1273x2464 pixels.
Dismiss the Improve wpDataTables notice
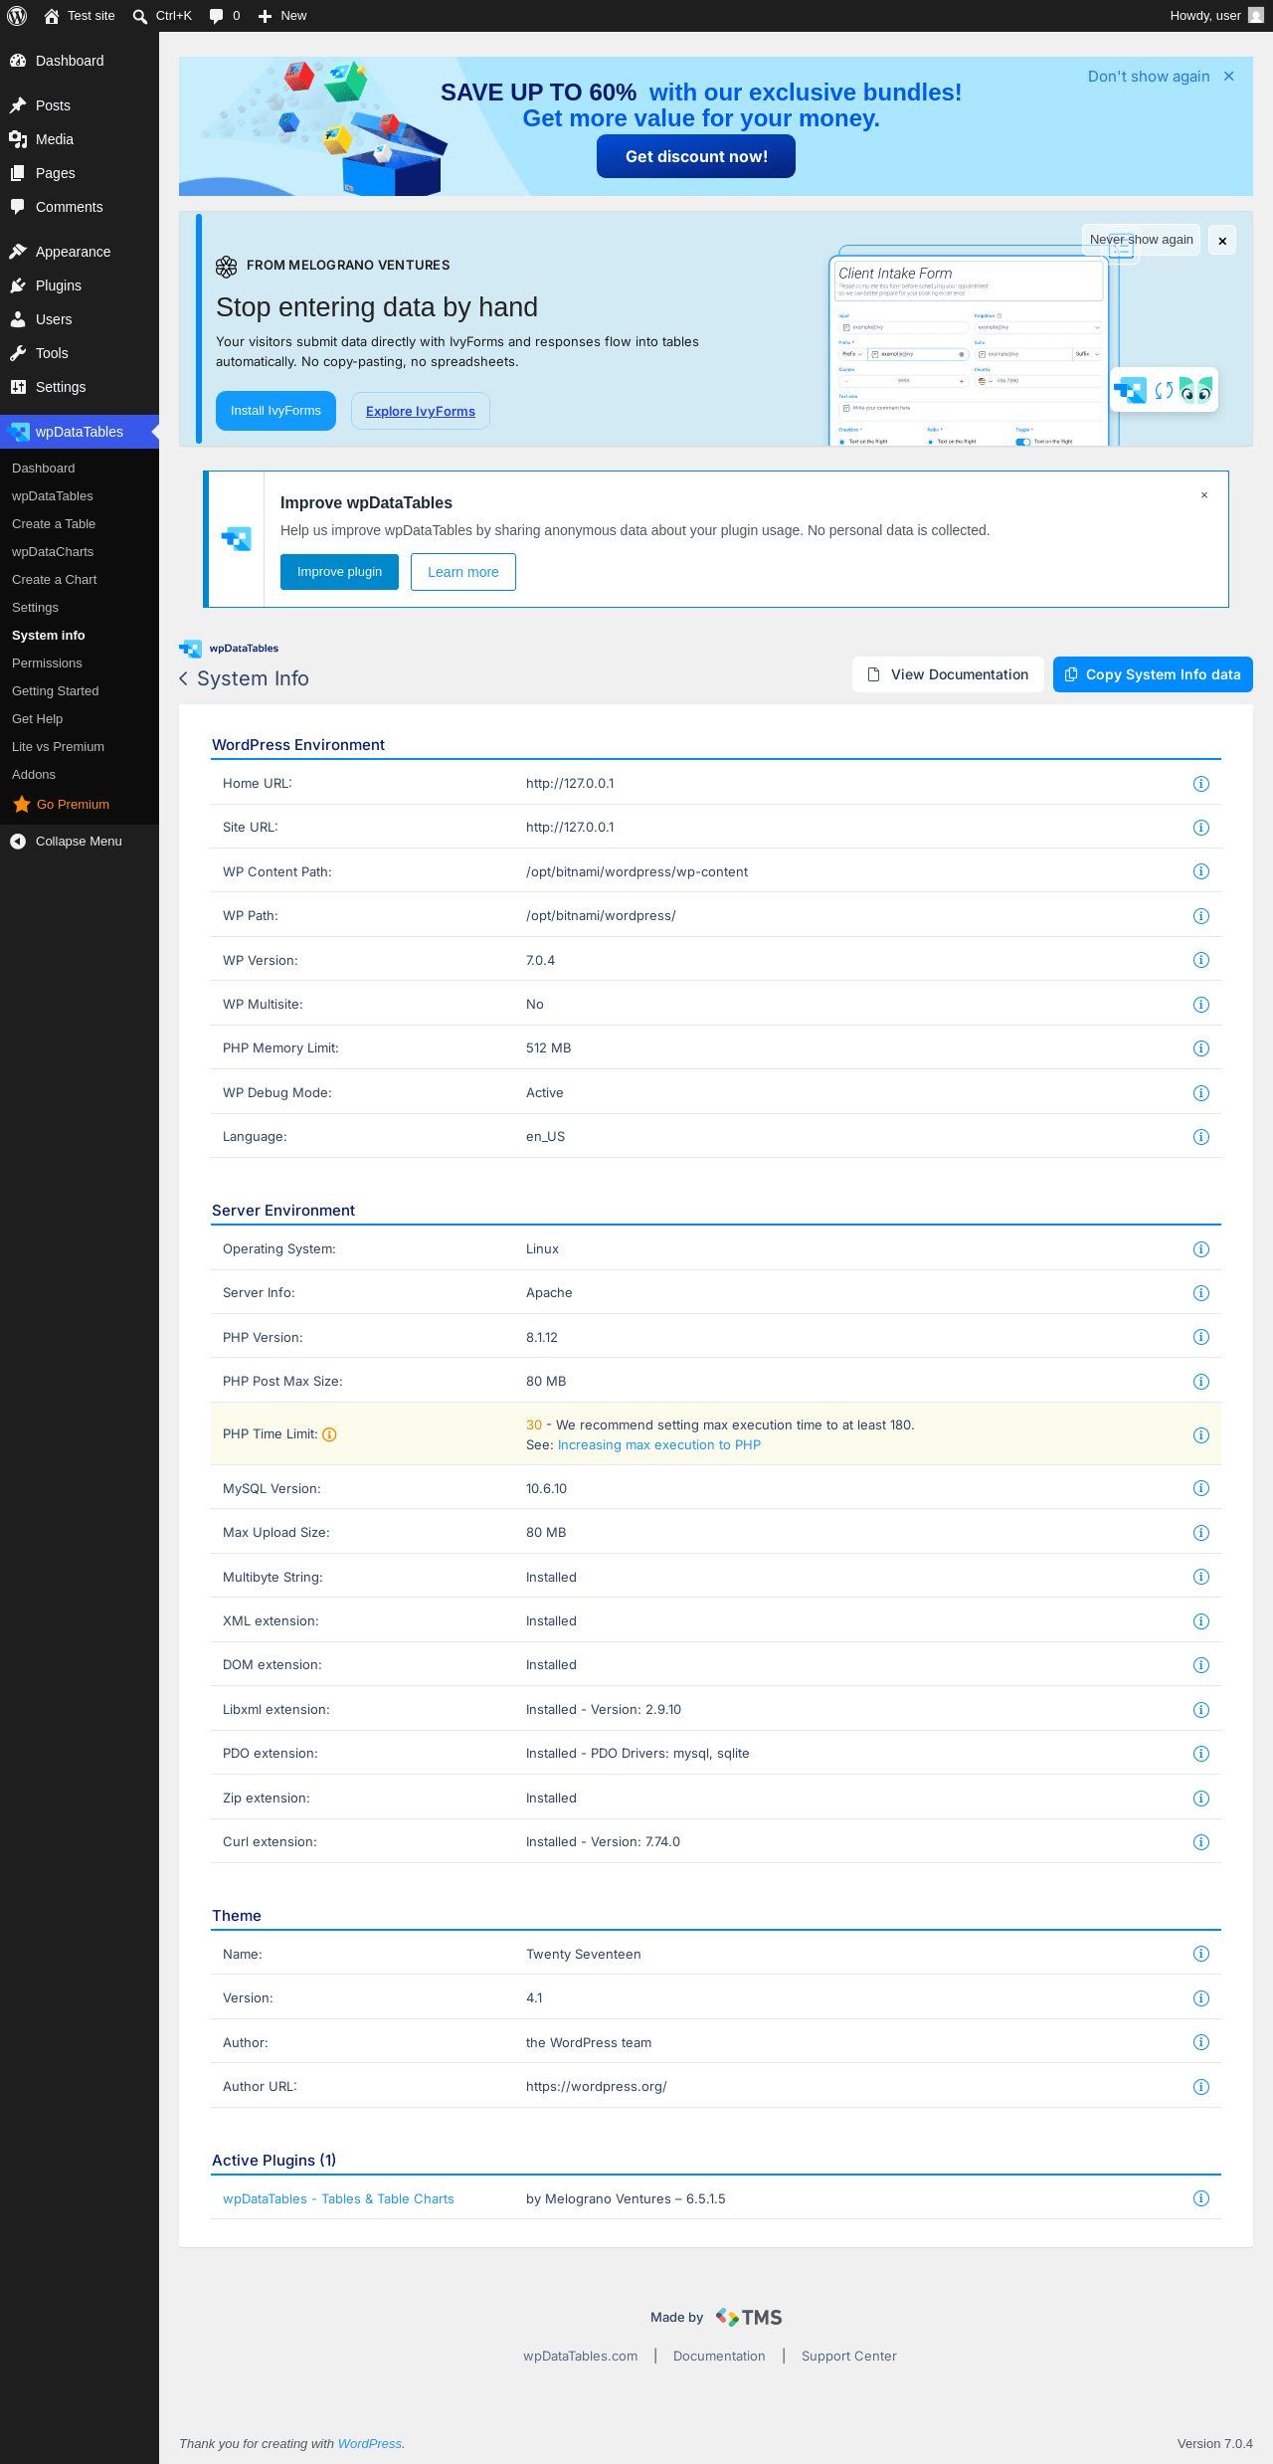coord(1204,495)
